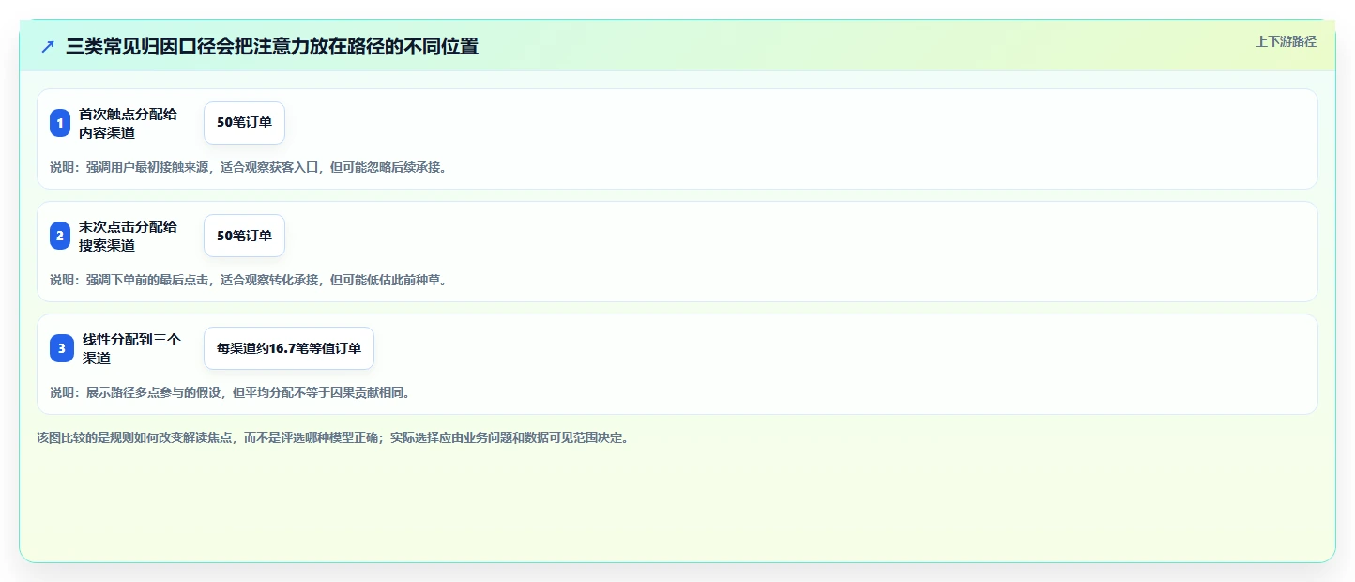Click the arrow icon beside the title

click(48, 47)
